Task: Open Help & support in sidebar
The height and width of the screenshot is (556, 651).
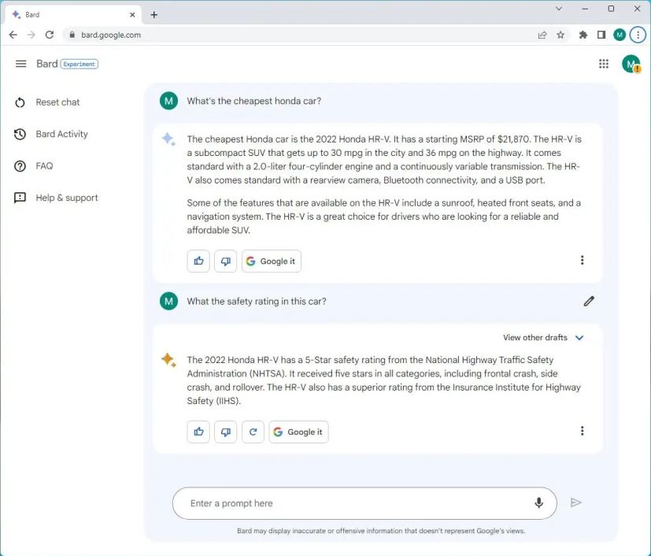Action: (67, 198)
